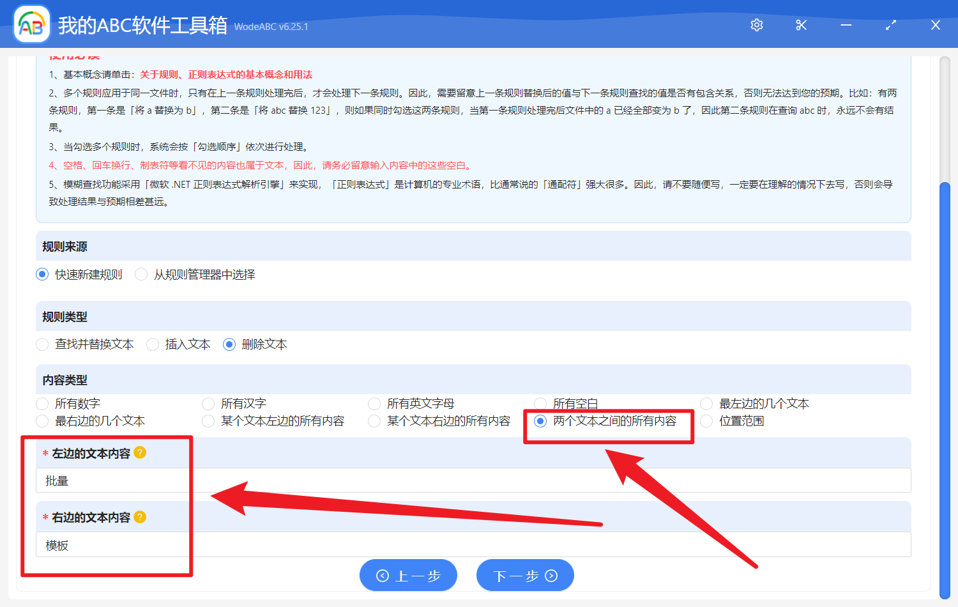The height and width of the screenshot is (607, 958).
Task: Click the help icon beside 左边的文本内容
Action: click(140, 452)
